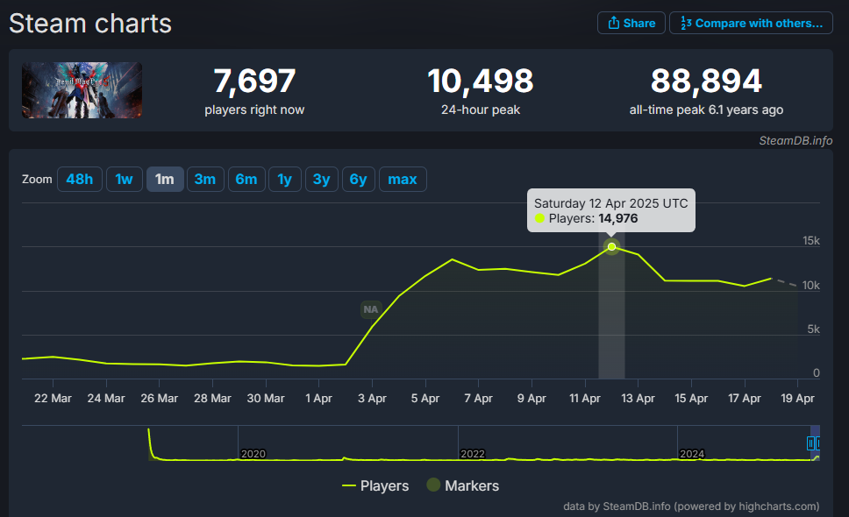Image resolution: width=849 pixels, height=517 pixels.
Task: Click the 2024 label in navigator
Action: 692,454
